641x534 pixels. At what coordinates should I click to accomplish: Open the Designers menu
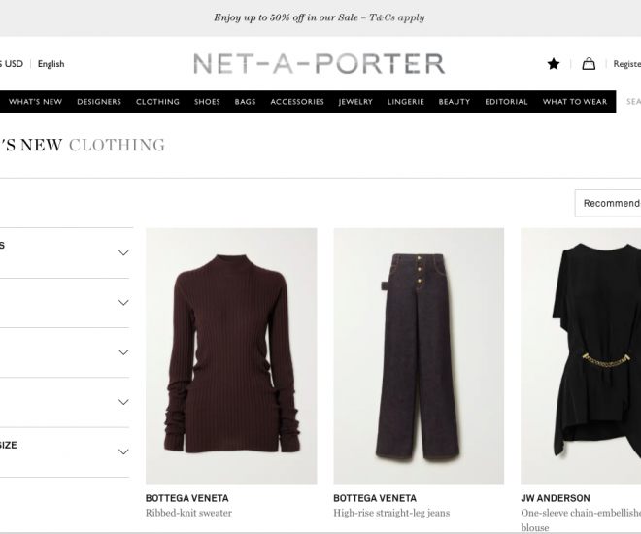(99, 102)
